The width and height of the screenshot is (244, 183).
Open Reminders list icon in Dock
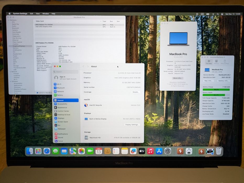point(116,151)
